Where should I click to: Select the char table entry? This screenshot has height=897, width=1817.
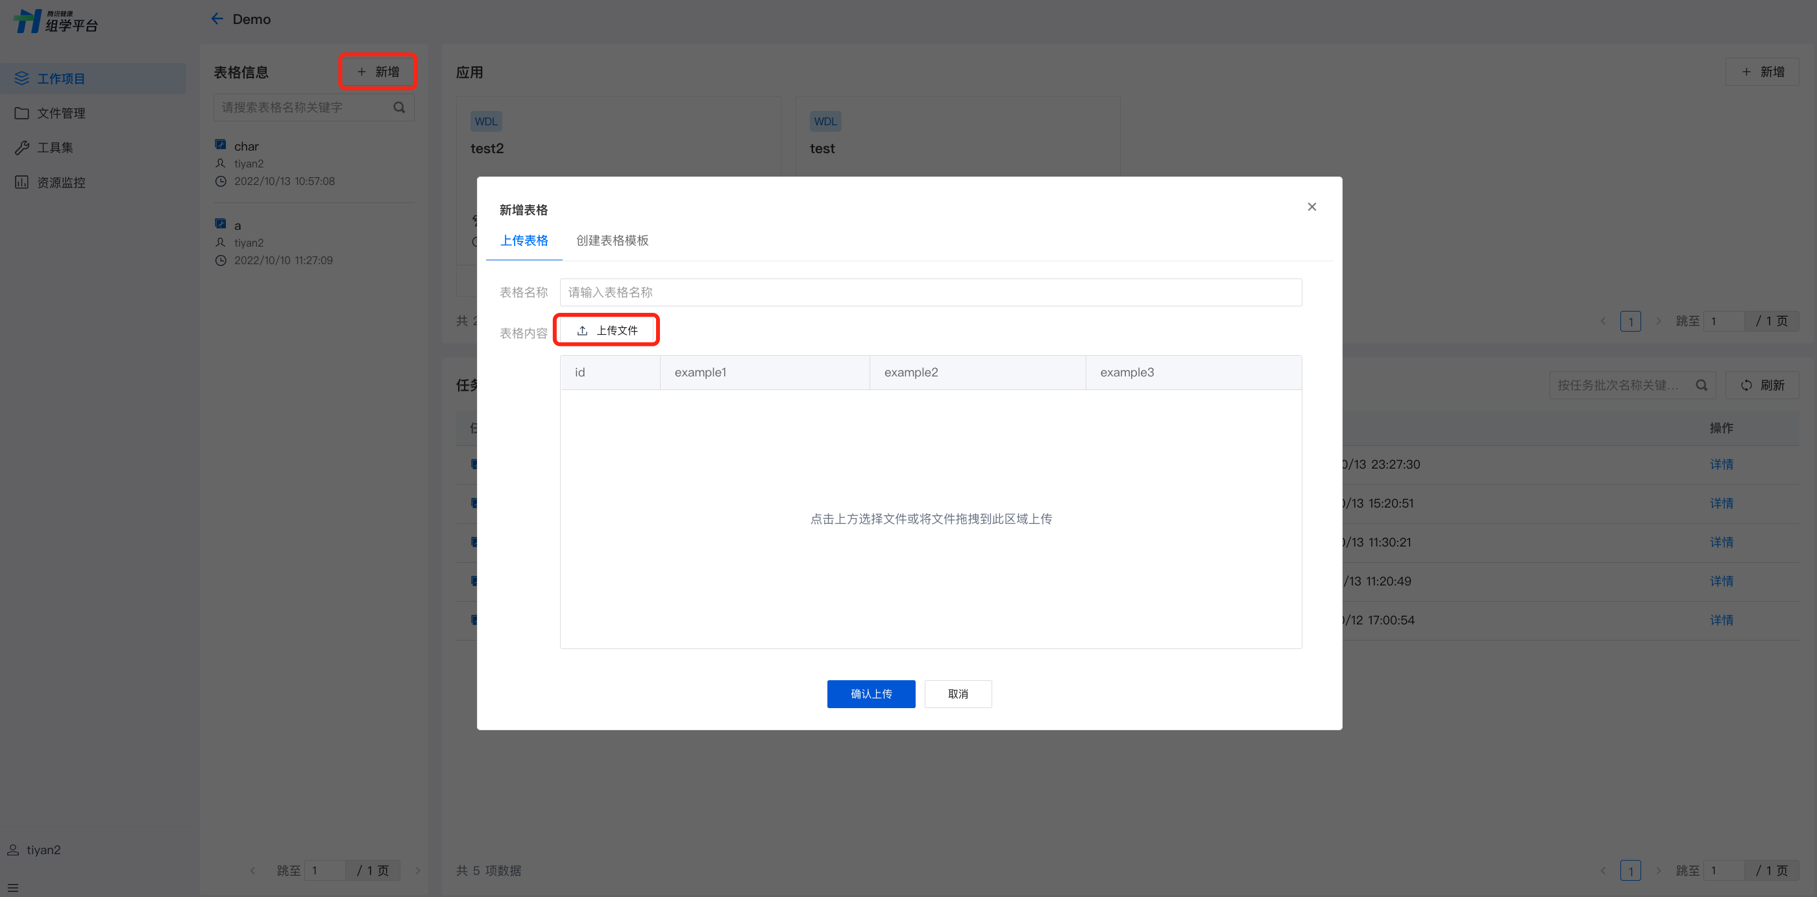[x=246, y=146]
